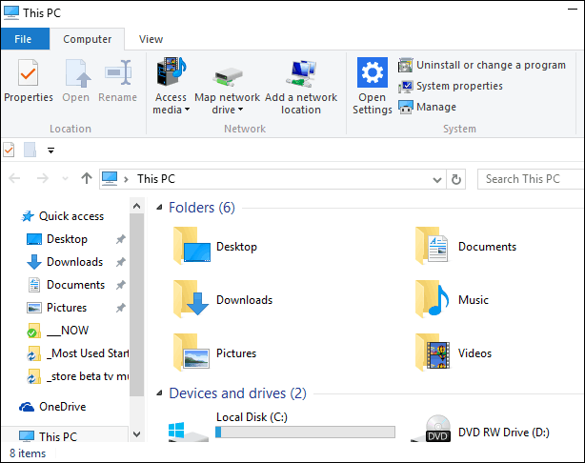Refresh the This PC view
This screenshot has height=463, width=585.
click(456, 179)
